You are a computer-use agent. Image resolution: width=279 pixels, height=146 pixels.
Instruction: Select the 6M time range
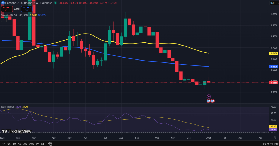tap(25, 144)
